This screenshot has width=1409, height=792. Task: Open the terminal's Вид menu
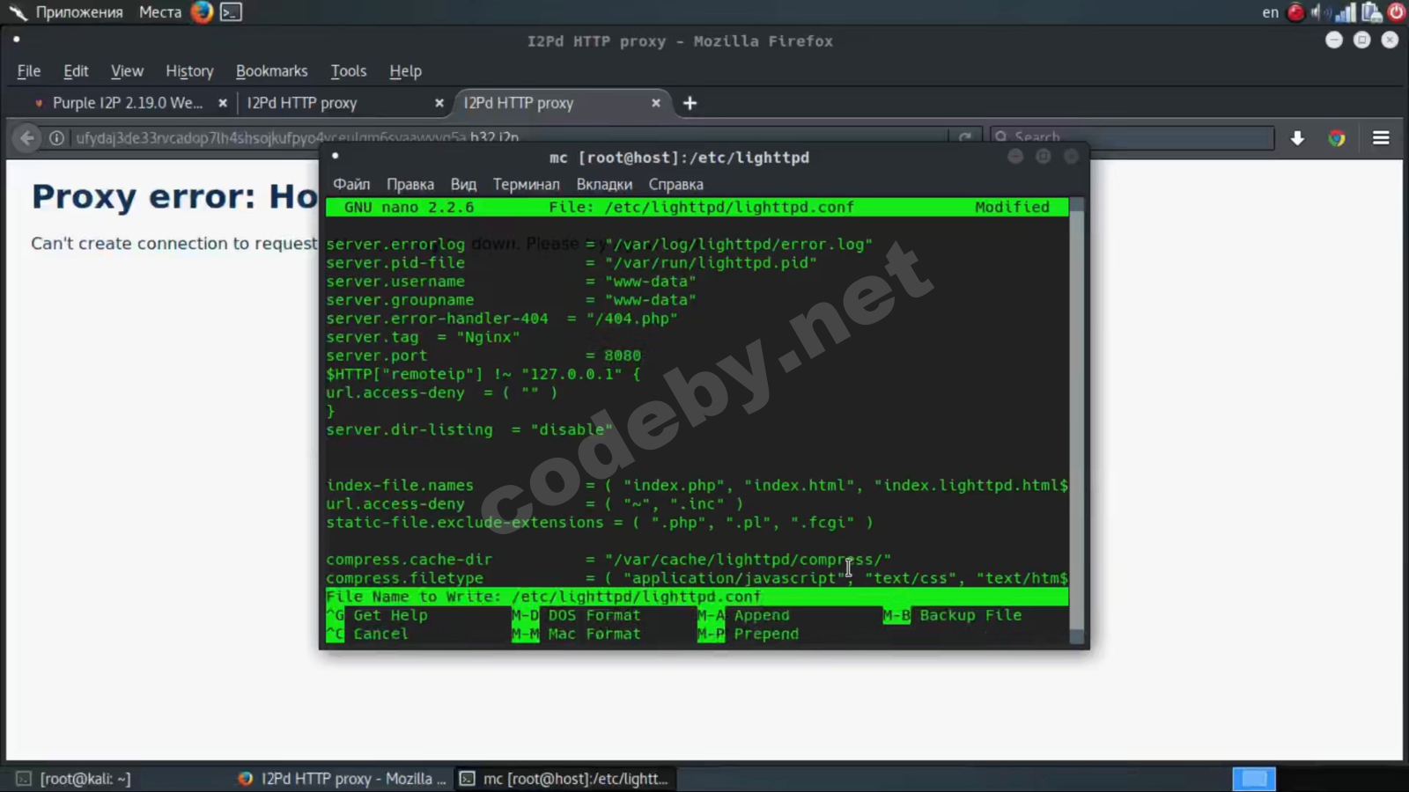(x=463, y=185)
